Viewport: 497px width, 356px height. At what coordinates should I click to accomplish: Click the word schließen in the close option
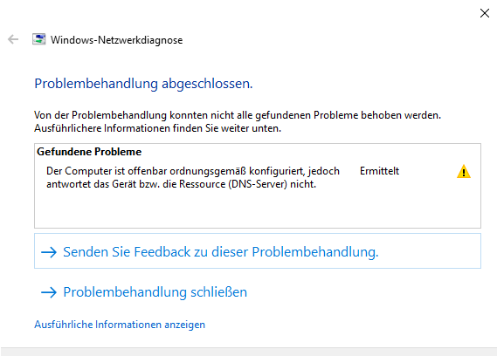218,292
